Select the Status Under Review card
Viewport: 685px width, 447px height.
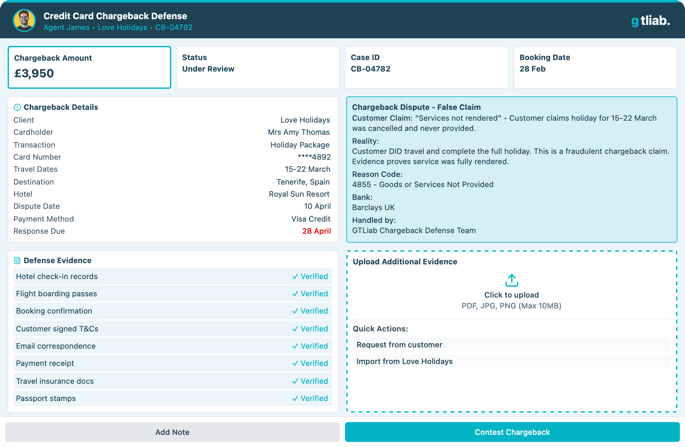(x=258, y=67)
